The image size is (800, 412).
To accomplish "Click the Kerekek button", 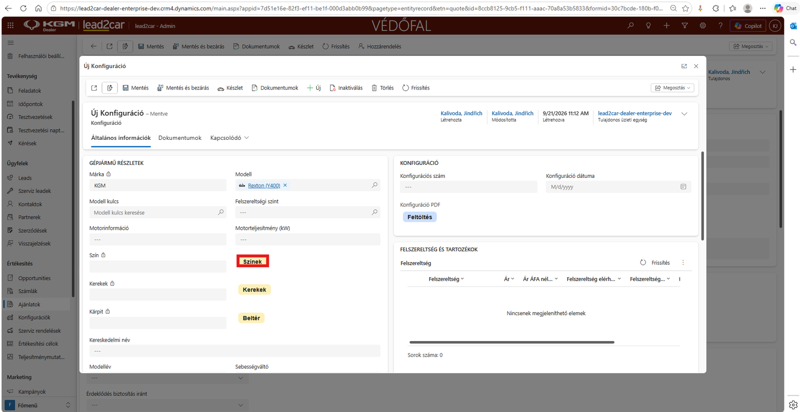I will 254,290.
